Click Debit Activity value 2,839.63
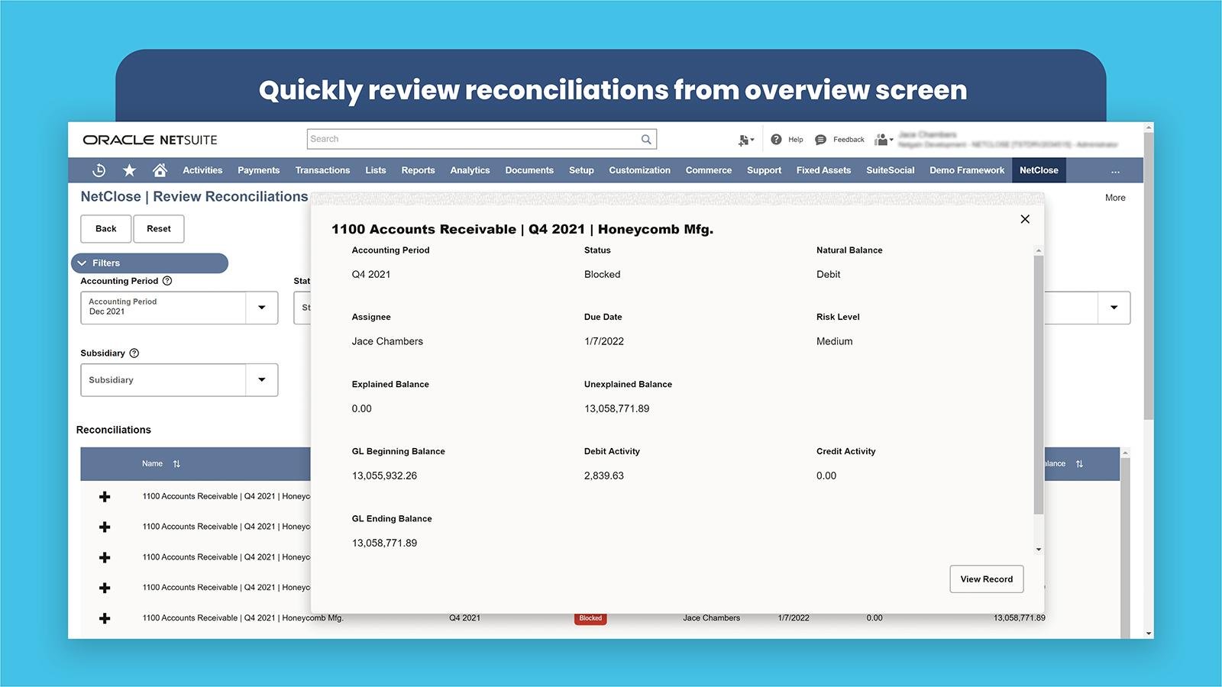This screenshot has width=1222, height=687. (603, 476)
